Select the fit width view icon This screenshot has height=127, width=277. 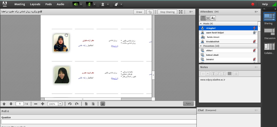(x=93, y=104)
